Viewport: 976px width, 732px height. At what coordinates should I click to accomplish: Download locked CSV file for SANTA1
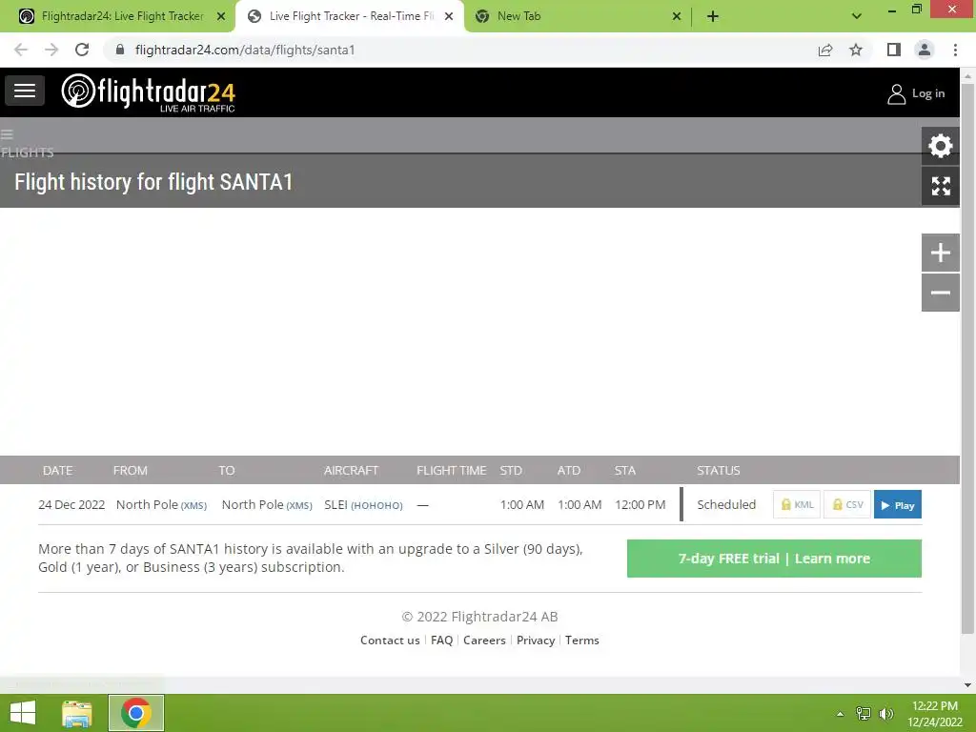[847, 505]
